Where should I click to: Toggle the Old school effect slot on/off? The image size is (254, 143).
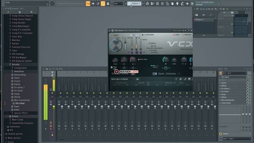coord(248,77)
